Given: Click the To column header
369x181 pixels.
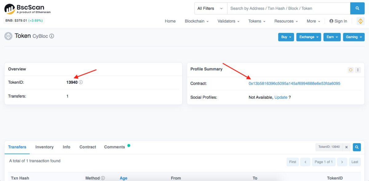Looking at the screenshot, I should click(x=255, y=178).
